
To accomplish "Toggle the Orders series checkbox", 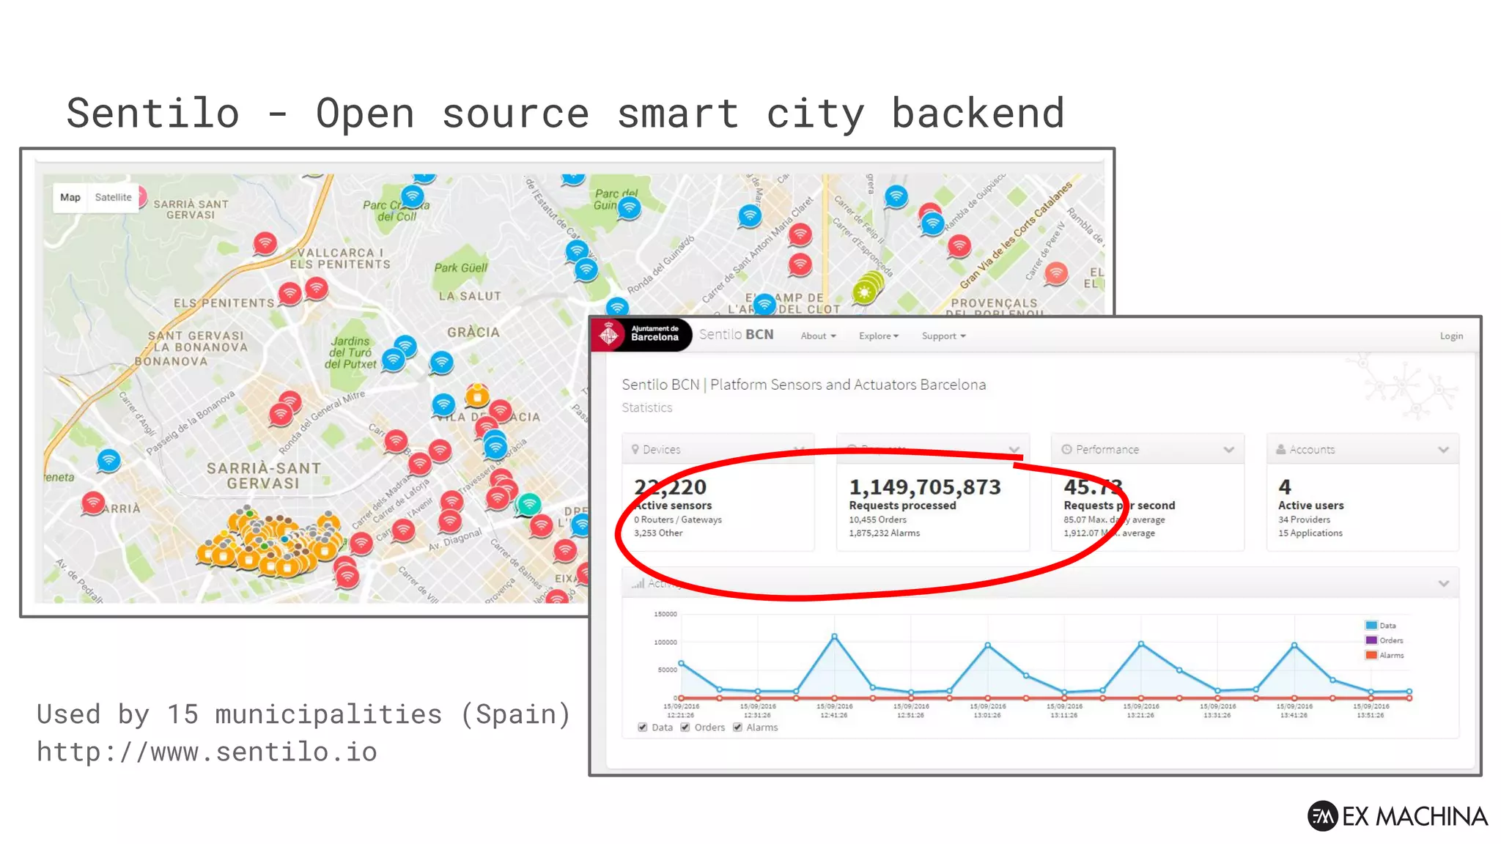I will [685, 728].
